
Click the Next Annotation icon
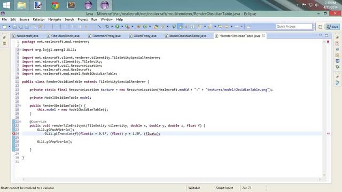(199, 27)
